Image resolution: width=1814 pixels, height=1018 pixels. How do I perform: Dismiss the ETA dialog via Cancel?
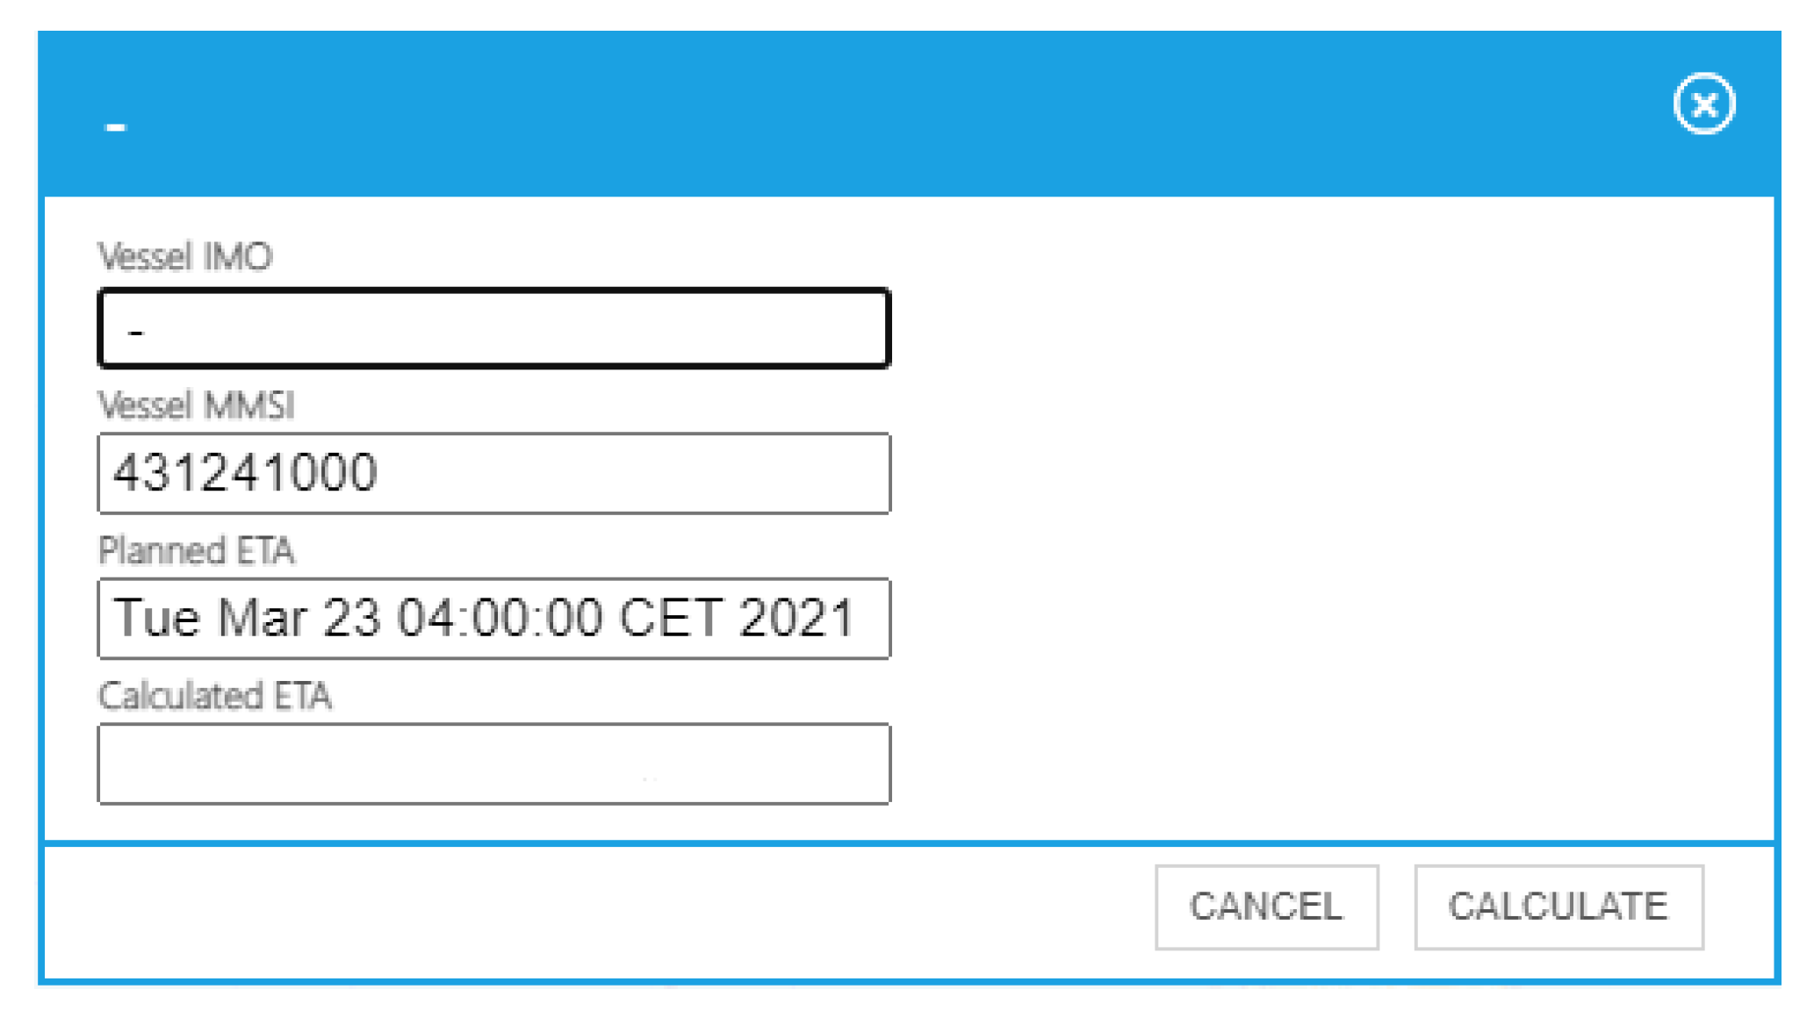coord(1266,907)
